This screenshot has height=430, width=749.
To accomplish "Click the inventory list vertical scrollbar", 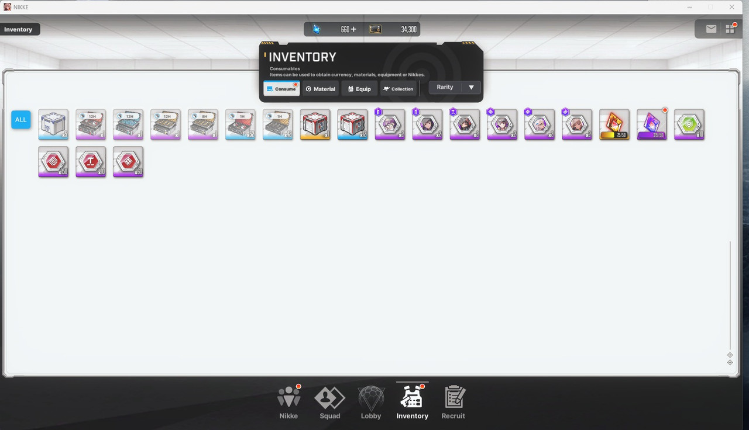I will click(730, 295).
